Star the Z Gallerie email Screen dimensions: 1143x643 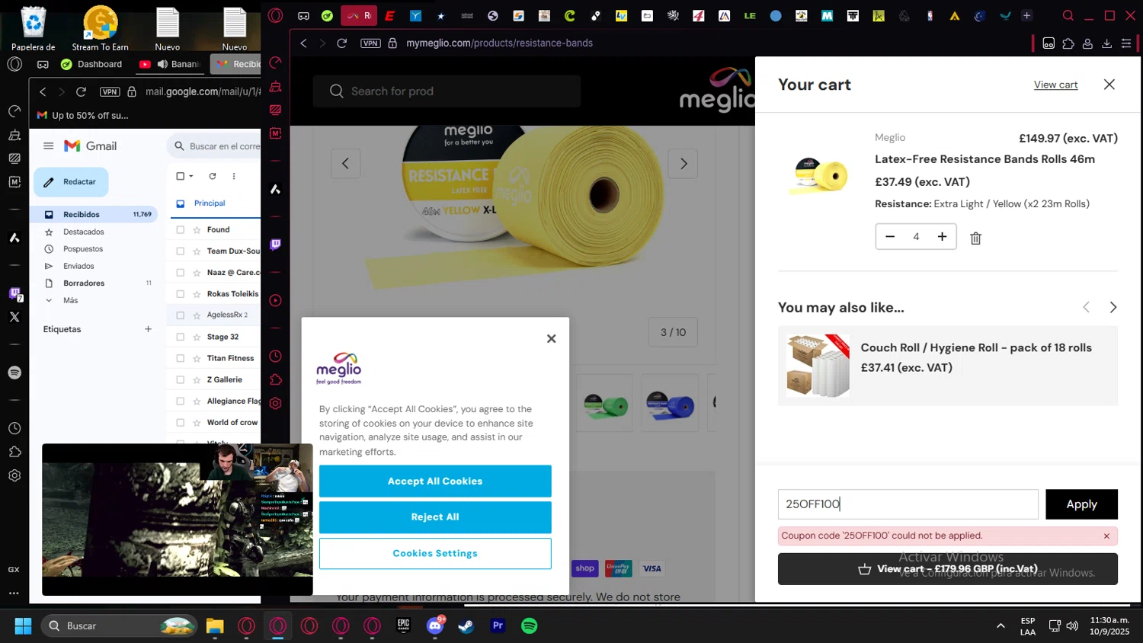(x=197, y=379)
